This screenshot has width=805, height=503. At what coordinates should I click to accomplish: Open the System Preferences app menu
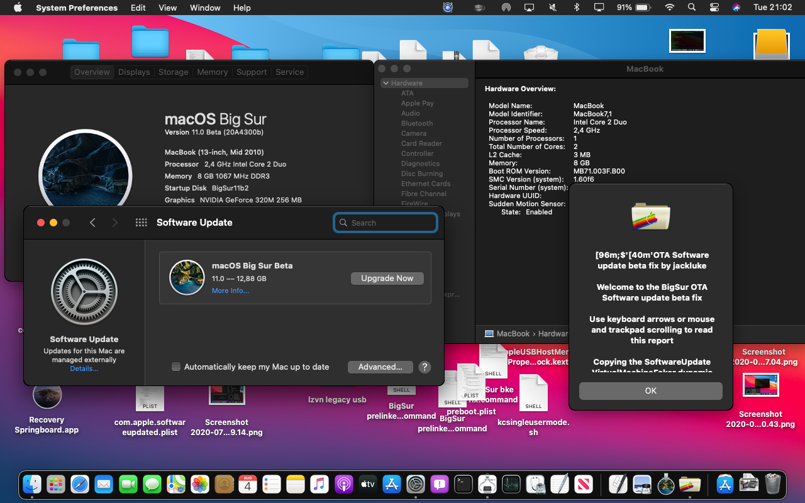pos(77,8)
